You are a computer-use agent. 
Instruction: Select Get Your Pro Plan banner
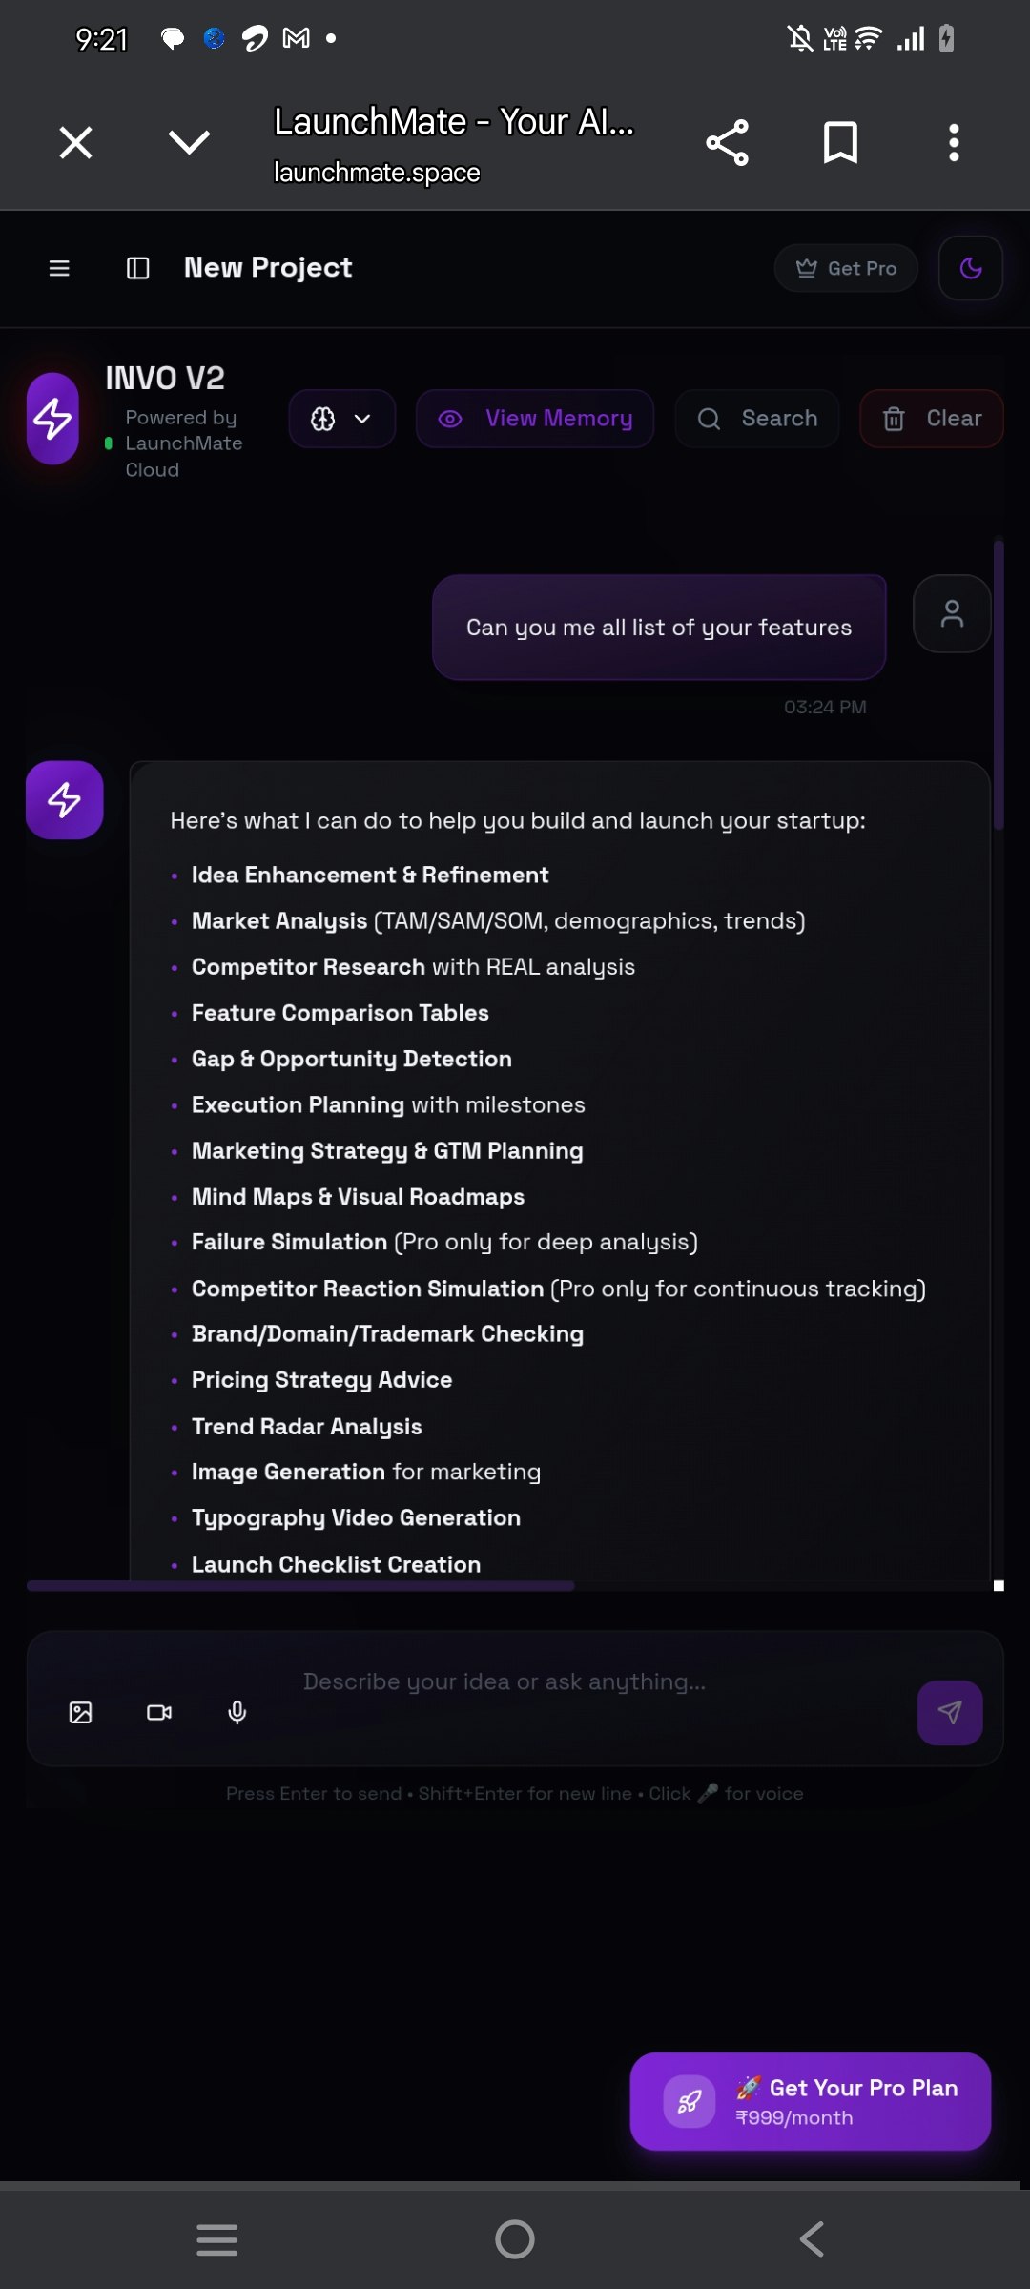pyautogui.click(x=810, y=2102)
